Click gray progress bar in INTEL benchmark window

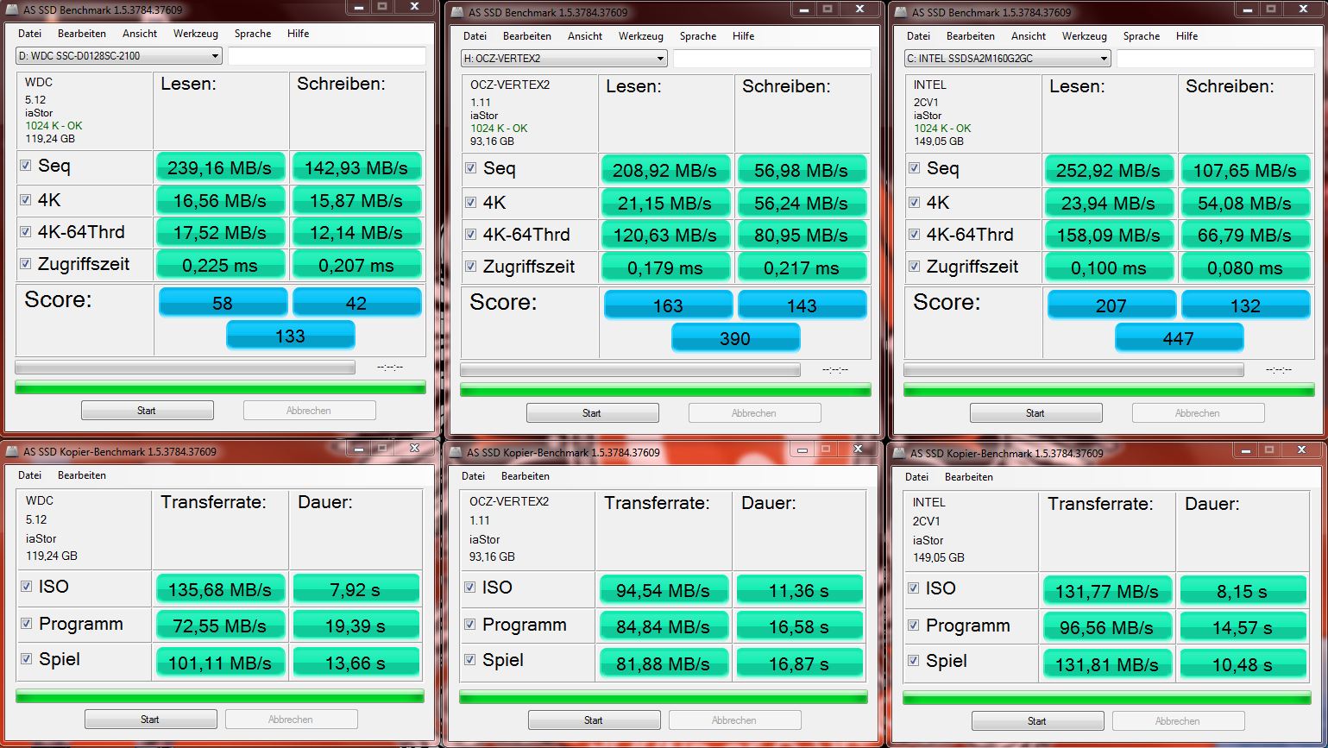tap(1073, 370)
